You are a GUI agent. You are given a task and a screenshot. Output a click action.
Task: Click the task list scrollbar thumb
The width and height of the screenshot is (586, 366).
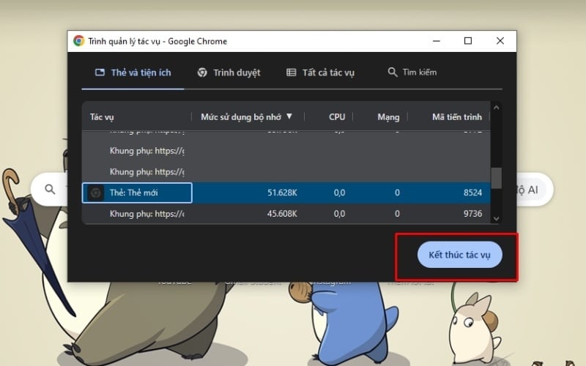[497, 179]
